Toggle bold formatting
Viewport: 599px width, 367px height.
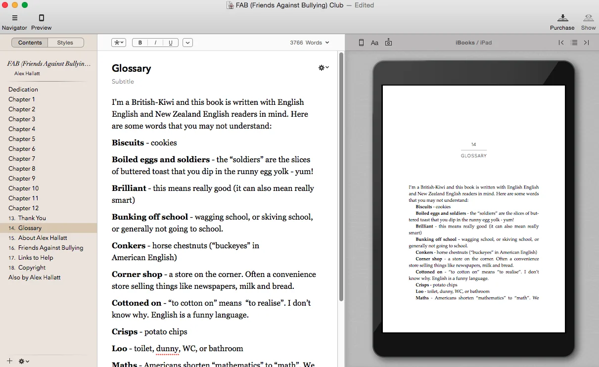coord(140,43)
